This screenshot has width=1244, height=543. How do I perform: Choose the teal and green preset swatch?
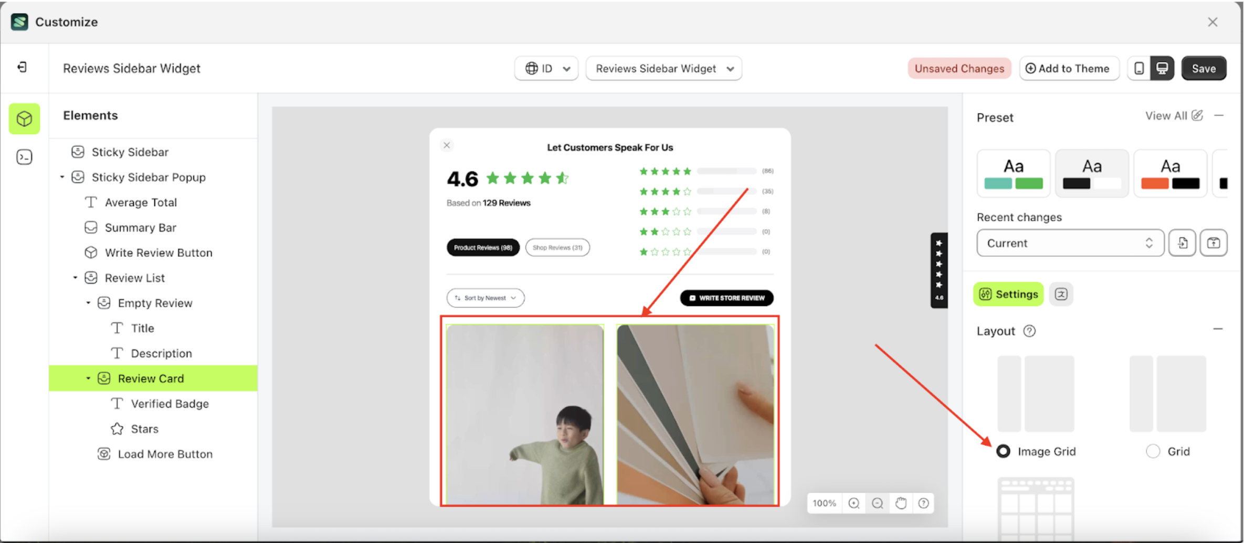(x=1013, y=173)
